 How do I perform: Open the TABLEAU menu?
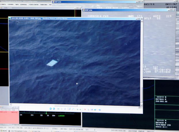[44, 5]
